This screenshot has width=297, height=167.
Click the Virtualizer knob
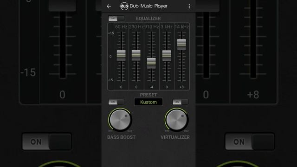pyautogui.click(x=176, y=120)
